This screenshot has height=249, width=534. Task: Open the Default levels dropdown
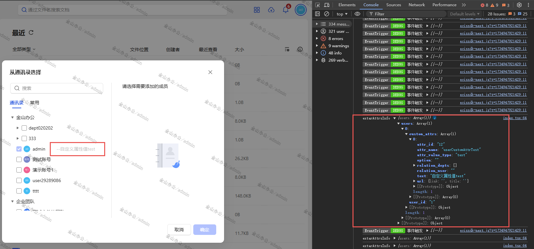(465, 14)
